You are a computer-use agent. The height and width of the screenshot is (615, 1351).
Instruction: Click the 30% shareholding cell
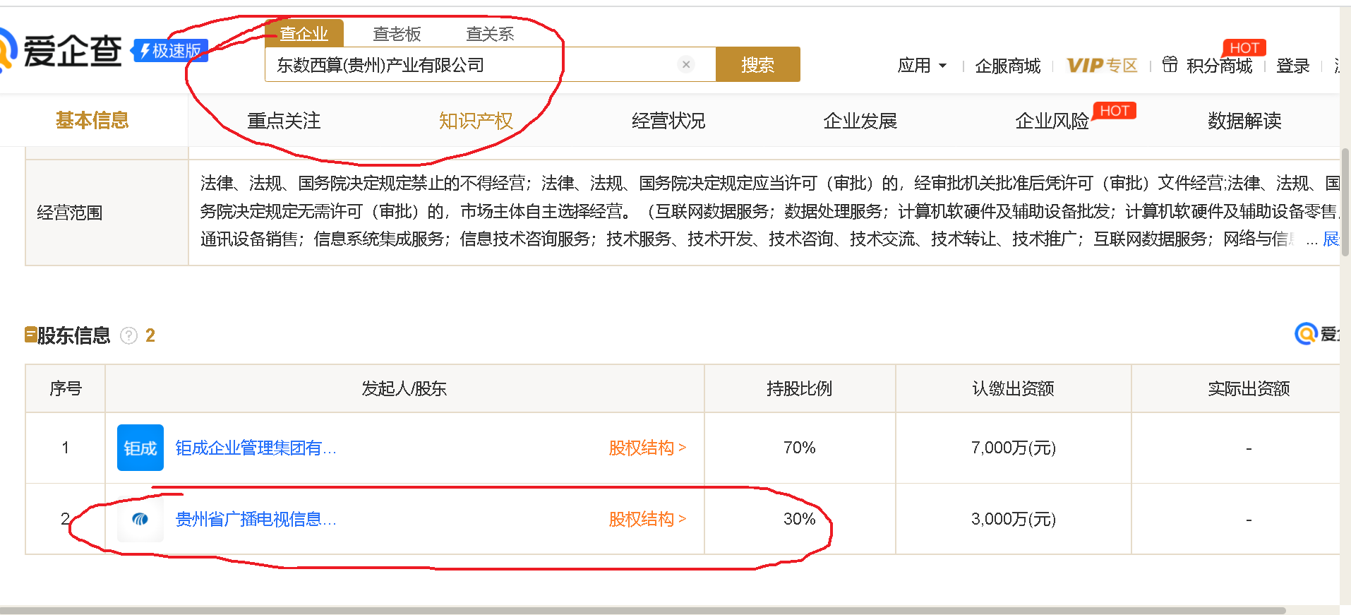(x=800, y=519)
